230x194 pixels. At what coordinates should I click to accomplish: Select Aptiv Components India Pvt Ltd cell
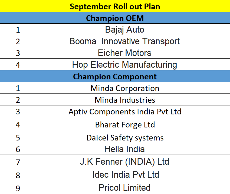[x=126, y=111]
